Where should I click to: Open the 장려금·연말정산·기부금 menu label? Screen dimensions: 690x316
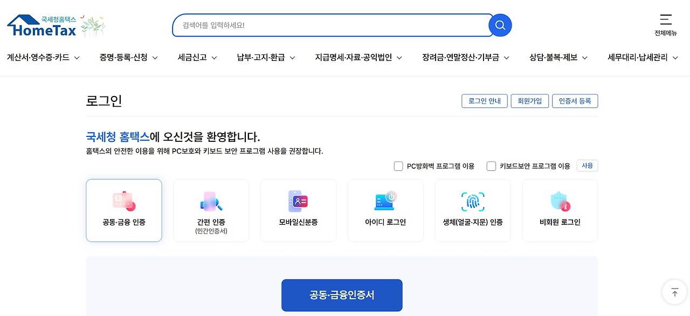pos(461,57)
